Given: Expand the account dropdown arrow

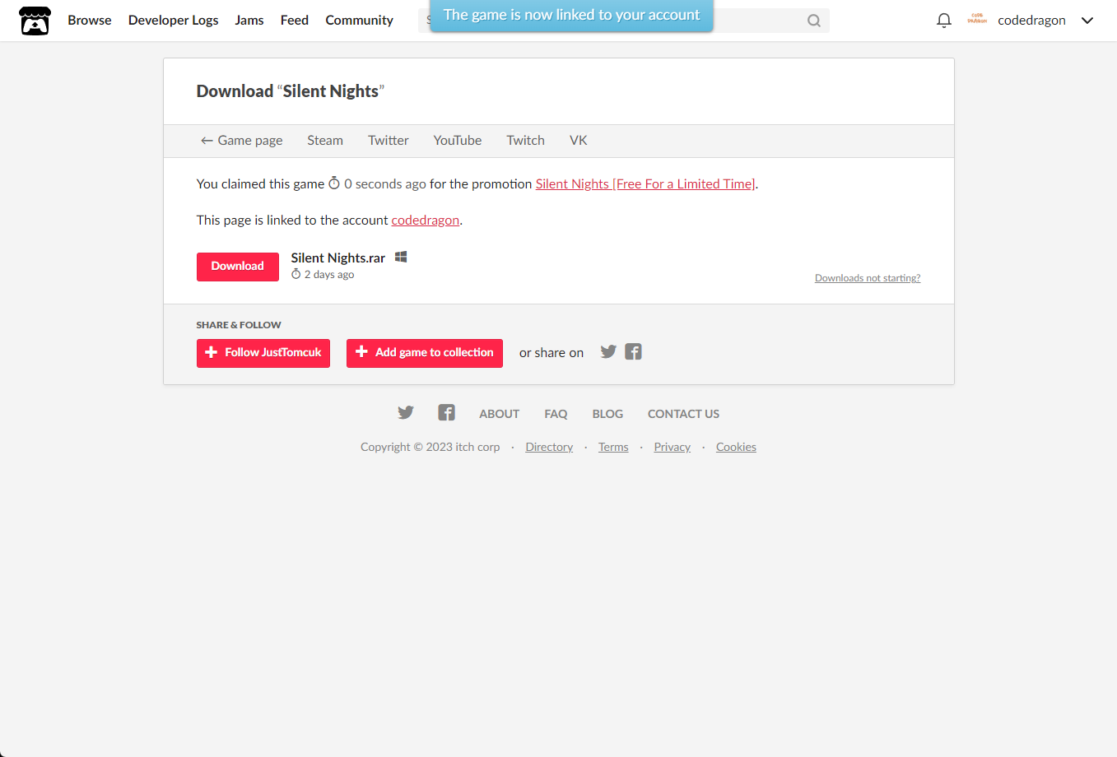Looking at the screenshot, I should (x=1087, y=21).
